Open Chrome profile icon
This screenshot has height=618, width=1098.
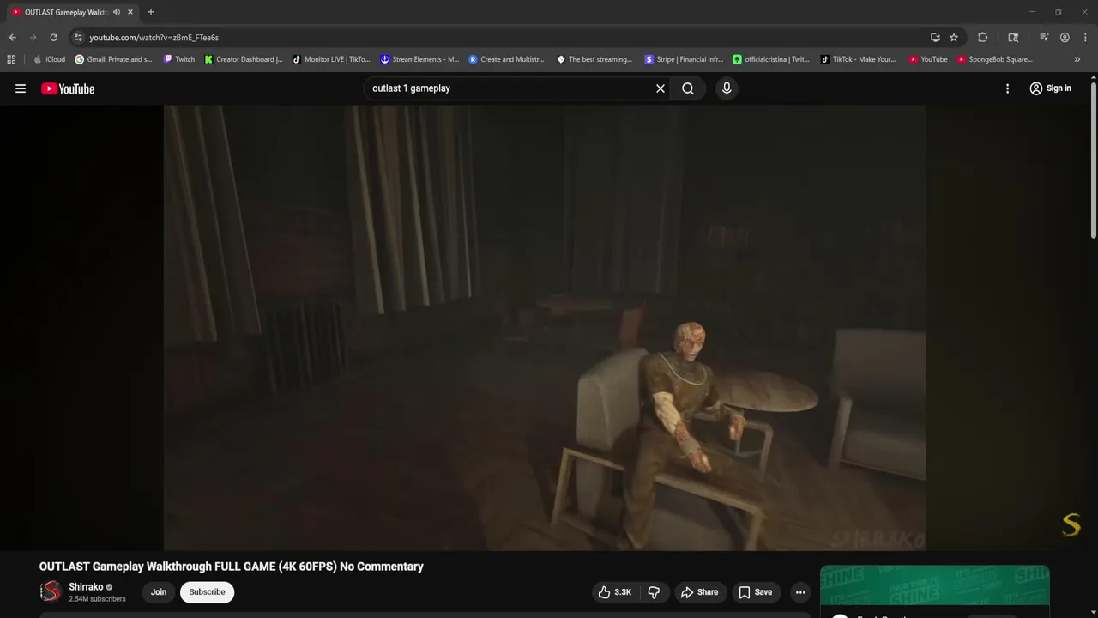(1065, 38)
